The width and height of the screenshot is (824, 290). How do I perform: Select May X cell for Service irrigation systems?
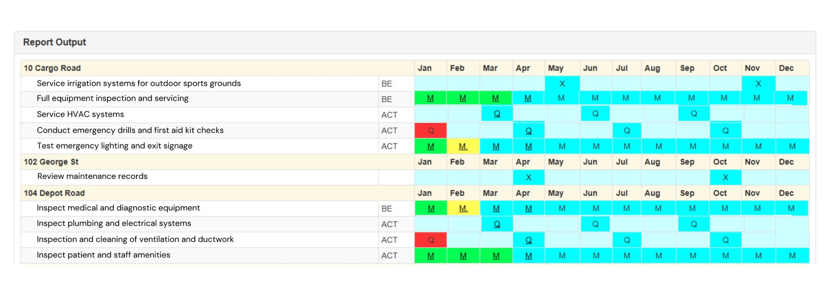(x=562, y=84)
